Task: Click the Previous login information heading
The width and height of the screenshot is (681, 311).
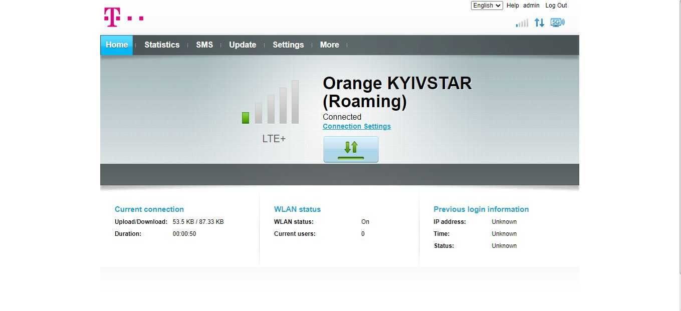Action: pos(481,209)
